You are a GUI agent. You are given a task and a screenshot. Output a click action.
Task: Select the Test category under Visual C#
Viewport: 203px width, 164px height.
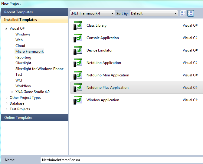[x=19, y=75]
